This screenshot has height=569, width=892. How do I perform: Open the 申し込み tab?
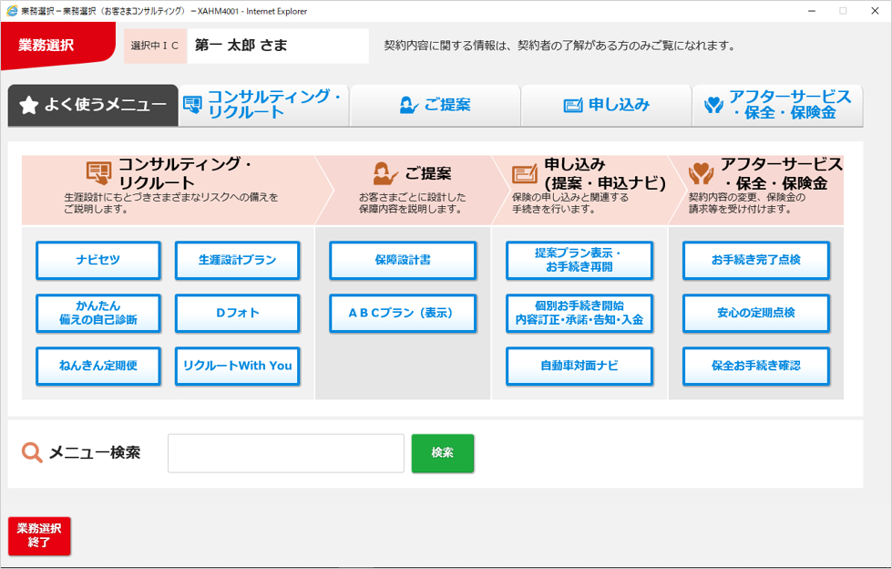pos(604,104)
